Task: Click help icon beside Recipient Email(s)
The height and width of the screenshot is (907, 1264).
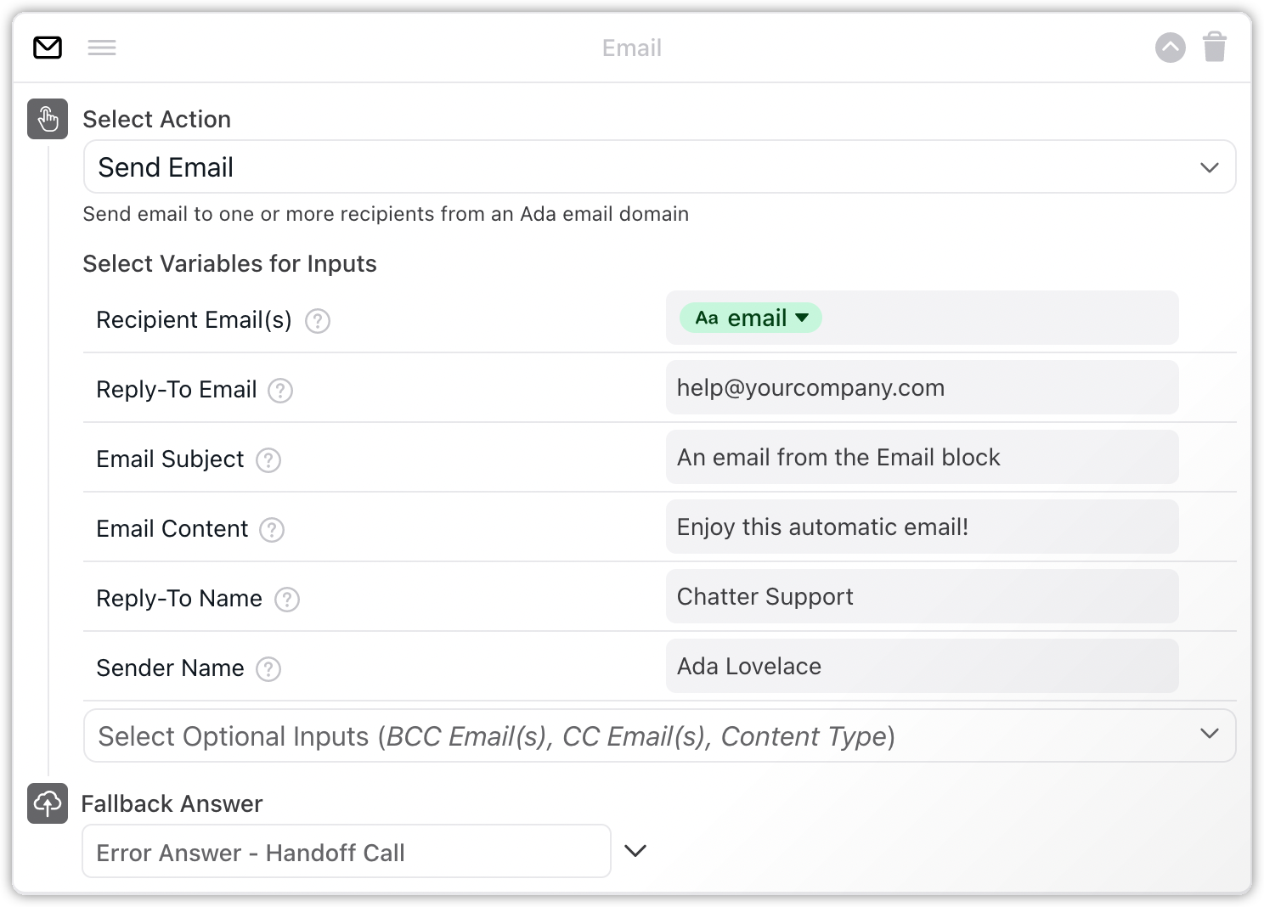Action: click(318, 321)
